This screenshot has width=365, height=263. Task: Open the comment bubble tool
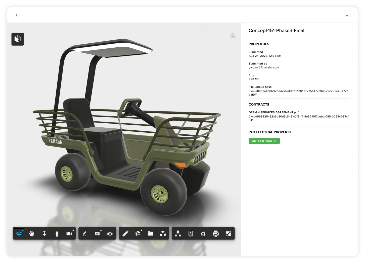point(97,233)
